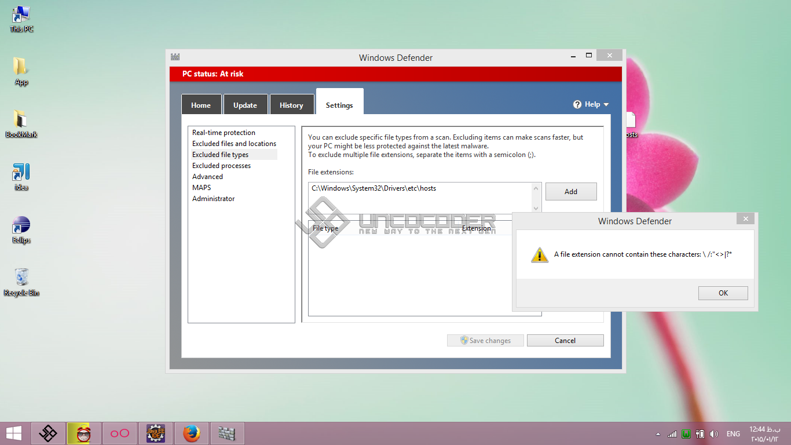Viewport: 791px width, 445px height.
Task: Open the Advanced settings section
Action: point(207,177)
